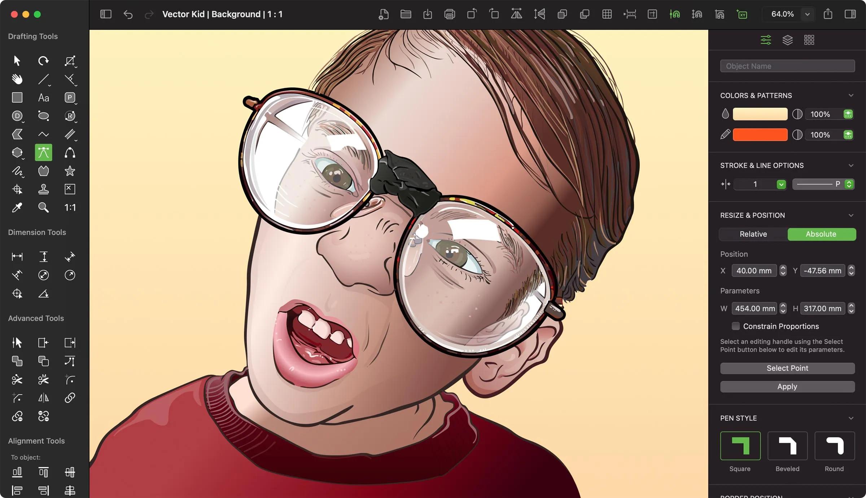Screen dimensions: 866x498
Task: Open the zoom percentage dropdown
Action: [808, 14]
